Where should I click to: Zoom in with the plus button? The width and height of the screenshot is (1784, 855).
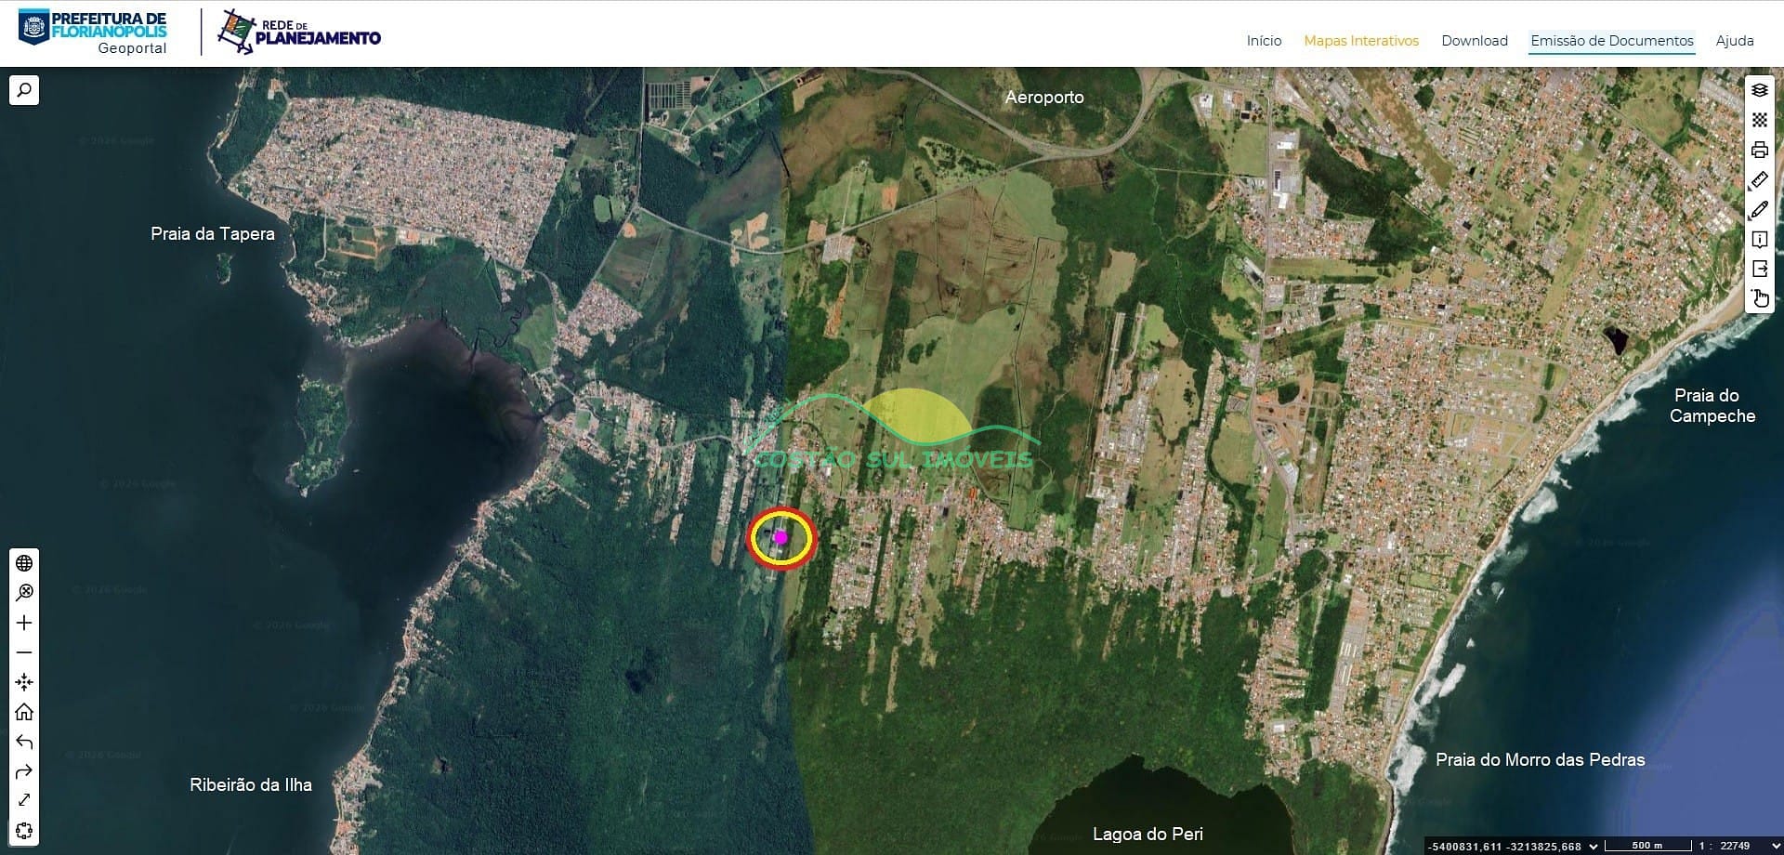[24, 623]
